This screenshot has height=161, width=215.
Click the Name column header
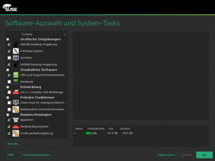tap(79, 129)
